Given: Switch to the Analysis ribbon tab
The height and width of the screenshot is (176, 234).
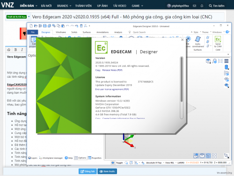Looking at the screenshot, I should point(118,32).
